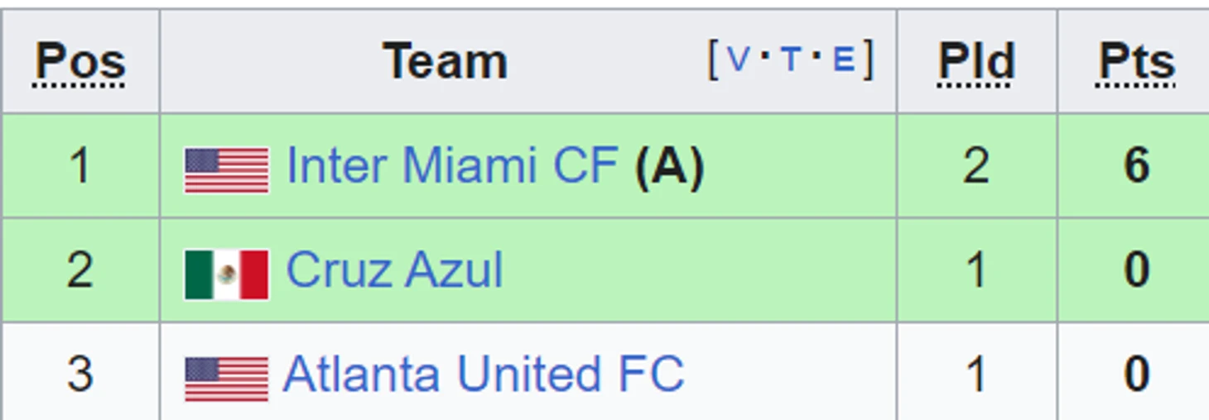The height and width of the screenshot is (420, 1209).
Task: Click the Pos column header abbreviation
Action: click(x=80, y=63)
